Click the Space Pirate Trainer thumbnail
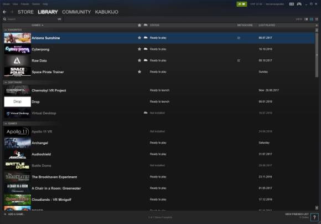This screenshot has height=224, width=321. [x=18, y=72]
